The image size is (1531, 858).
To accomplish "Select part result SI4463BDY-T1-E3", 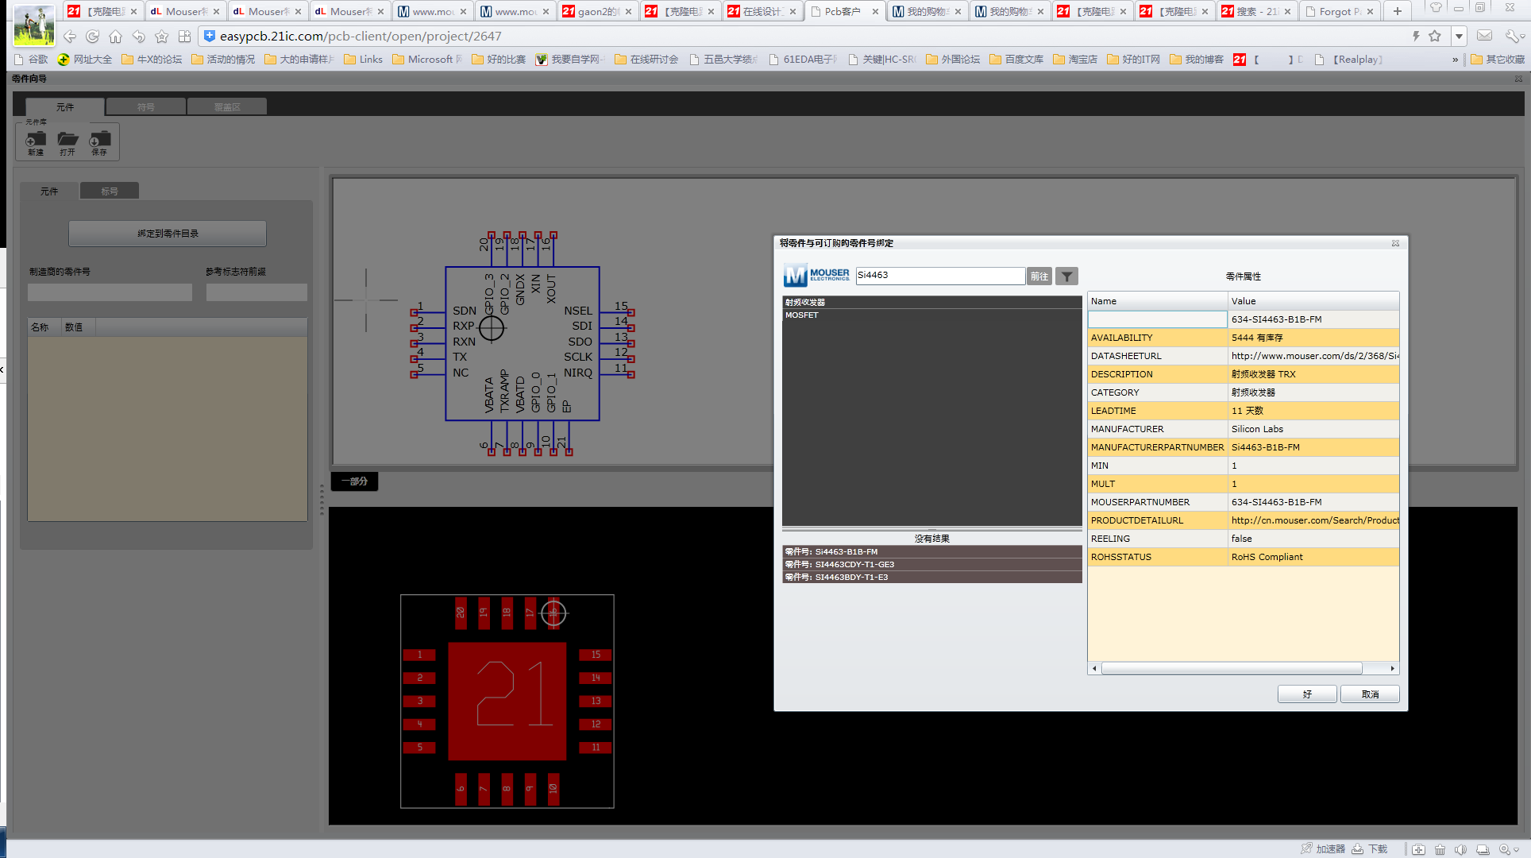I will pos(931,577).
